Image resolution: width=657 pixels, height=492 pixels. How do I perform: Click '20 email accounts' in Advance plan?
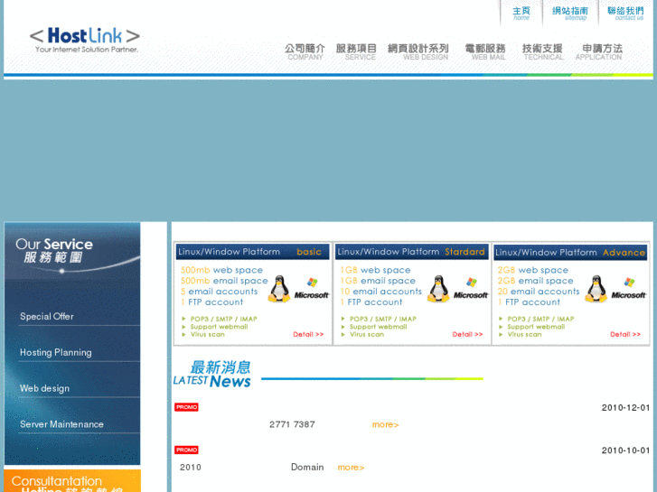coord(539,292)
